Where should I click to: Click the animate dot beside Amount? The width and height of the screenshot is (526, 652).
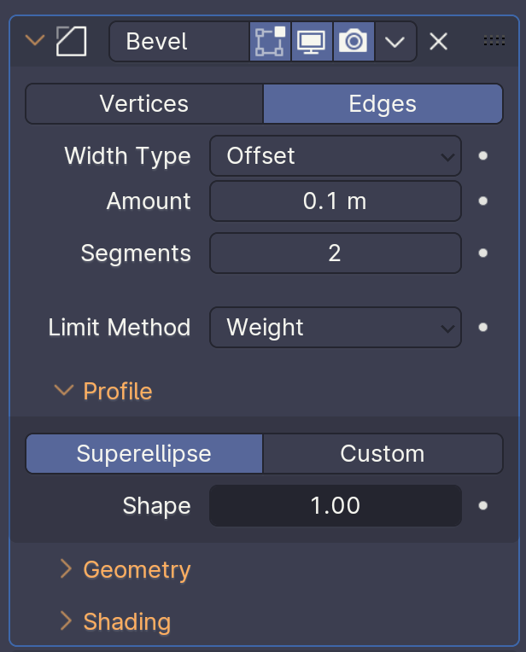tap(482, 201)
